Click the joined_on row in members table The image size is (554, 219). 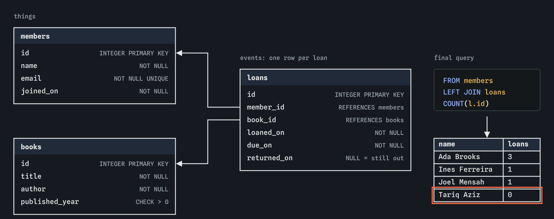point(95,91)
